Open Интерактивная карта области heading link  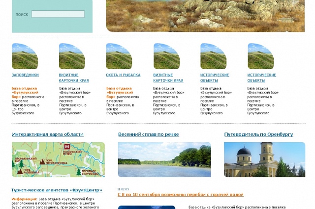[48, 134]
